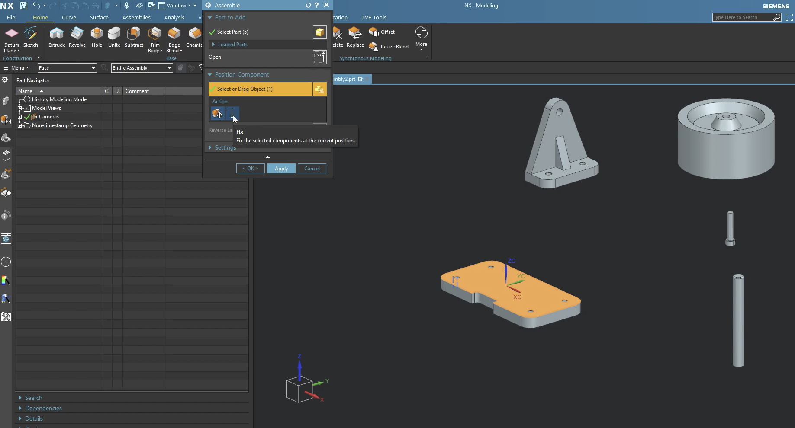Viewport: 795px width, 428px height.
Task: Click the Resize Blend tool
Action: click(x=389, y=46)
